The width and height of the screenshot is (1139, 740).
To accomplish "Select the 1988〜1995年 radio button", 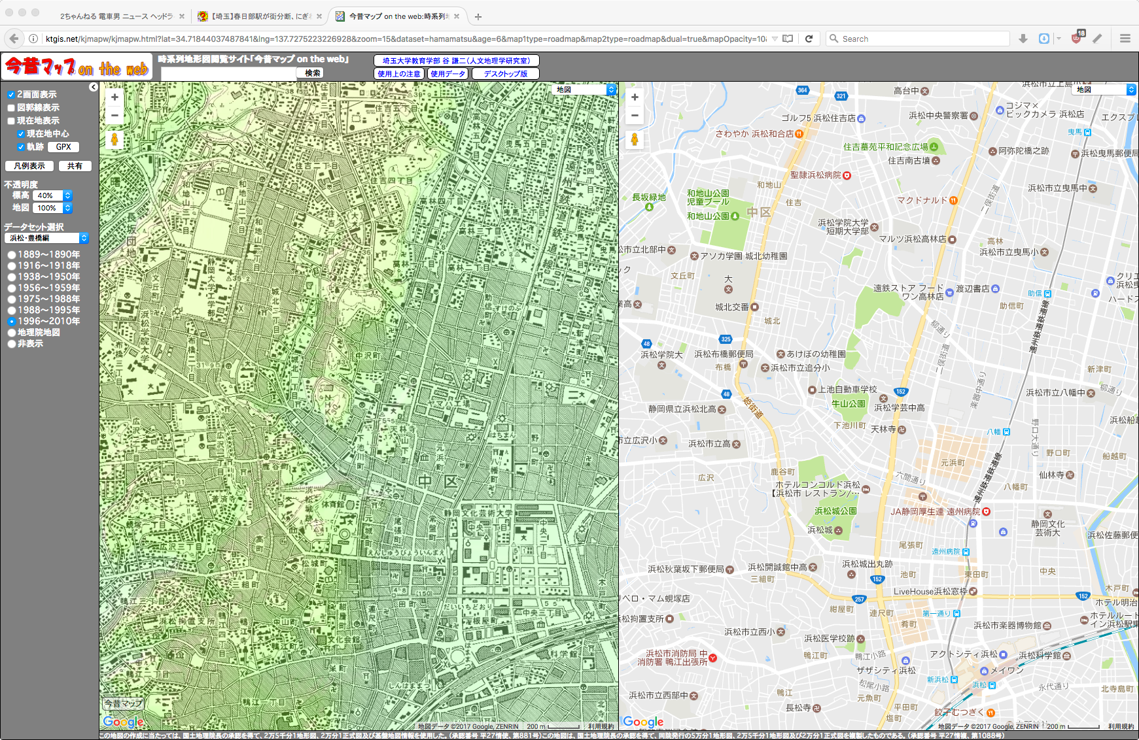I will (12, 311).
